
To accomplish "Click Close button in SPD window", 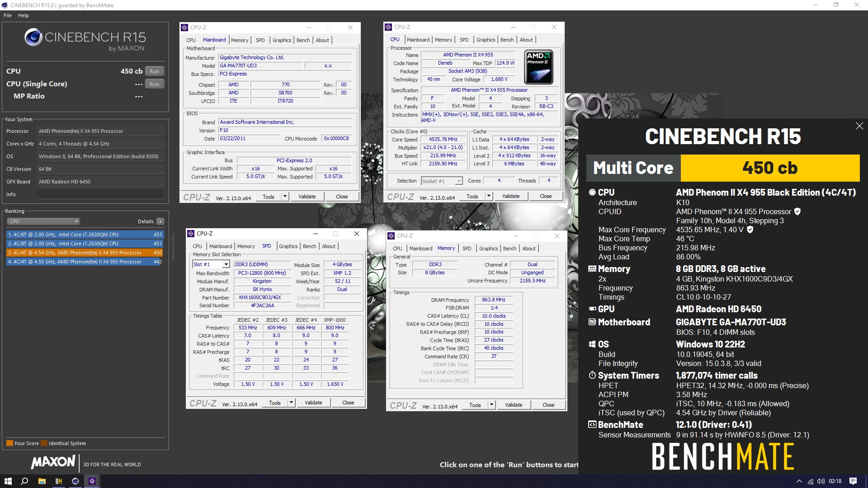I will click(x=348, y=403).
